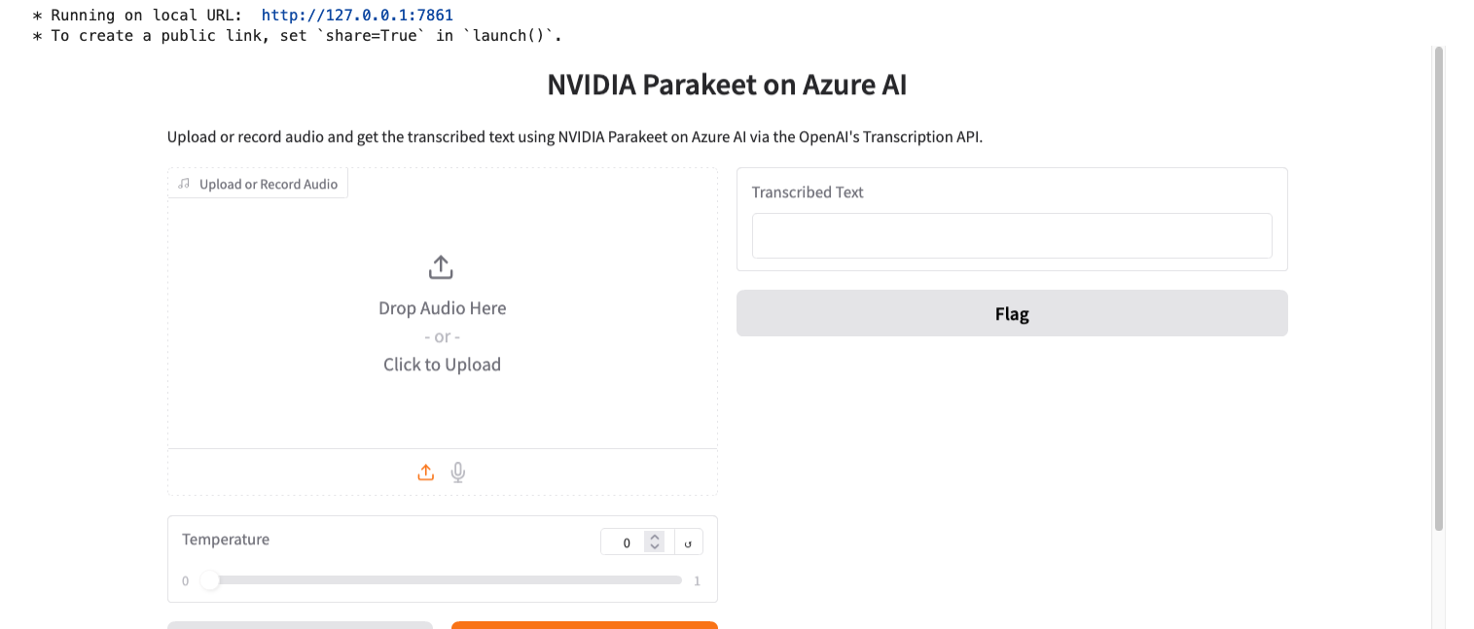Screen dimensions: 1474x629
Task: Decrement Temperature using the stepper down arrow
Action: click(655, 547)
